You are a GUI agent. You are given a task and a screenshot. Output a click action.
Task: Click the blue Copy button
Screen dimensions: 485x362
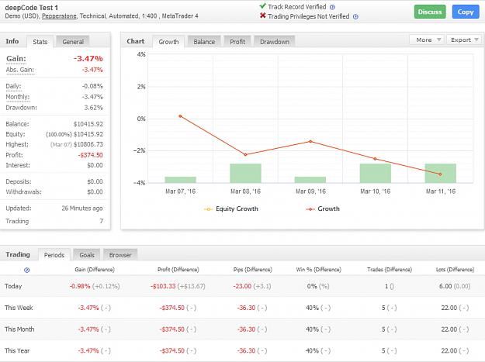point(466,12)
